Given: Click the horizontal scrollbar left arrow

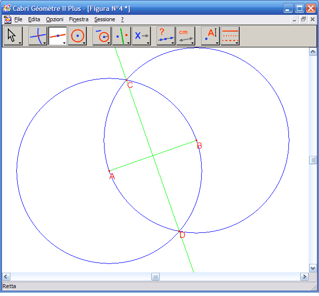Looking at the screenshot, I should [6, 277].
